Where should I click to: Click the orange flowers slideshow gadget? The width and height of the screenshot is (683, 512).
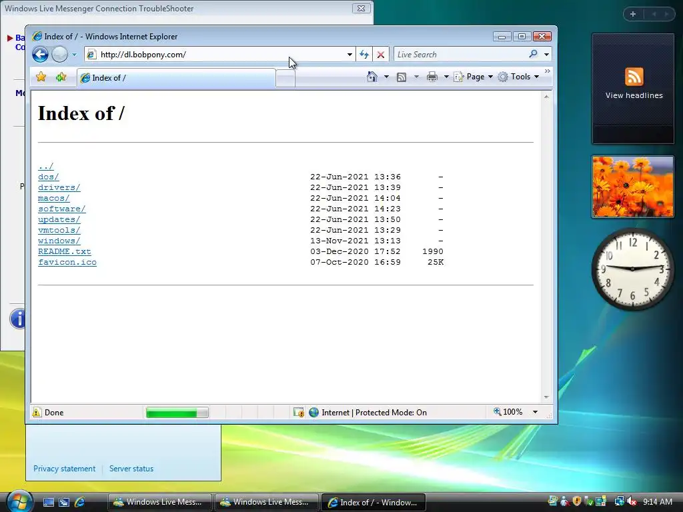point(633,187)
